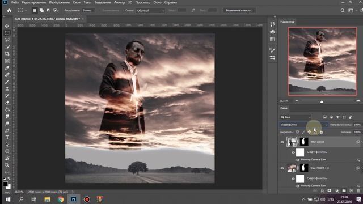
Task: Select the 'Слои' panel tab
Action: tap(284, 108)
